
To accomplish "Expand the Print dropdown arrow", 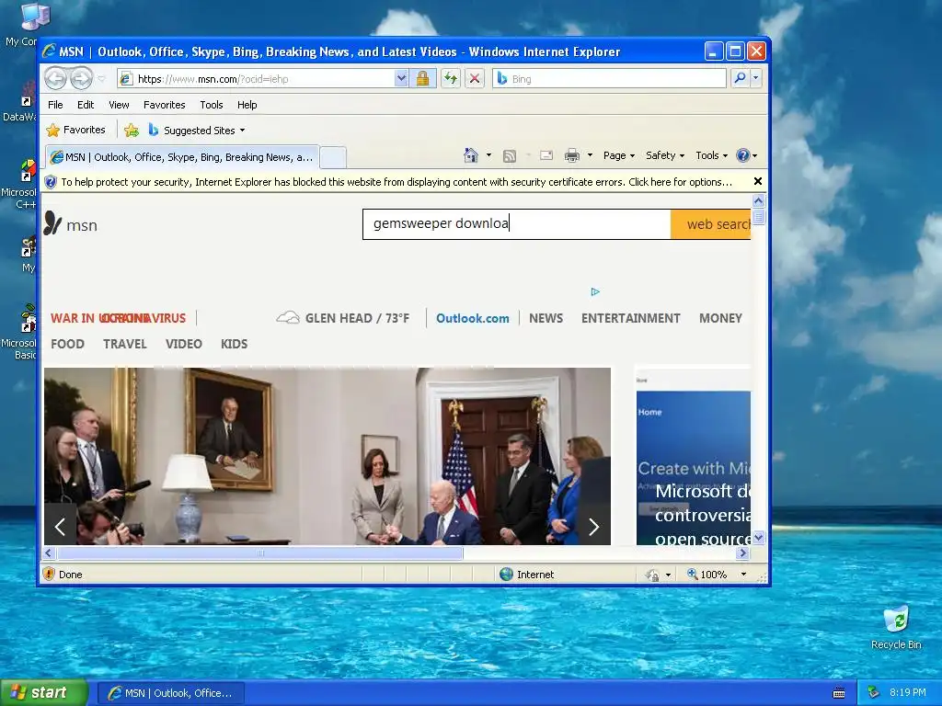I will [x=590, y=155].
